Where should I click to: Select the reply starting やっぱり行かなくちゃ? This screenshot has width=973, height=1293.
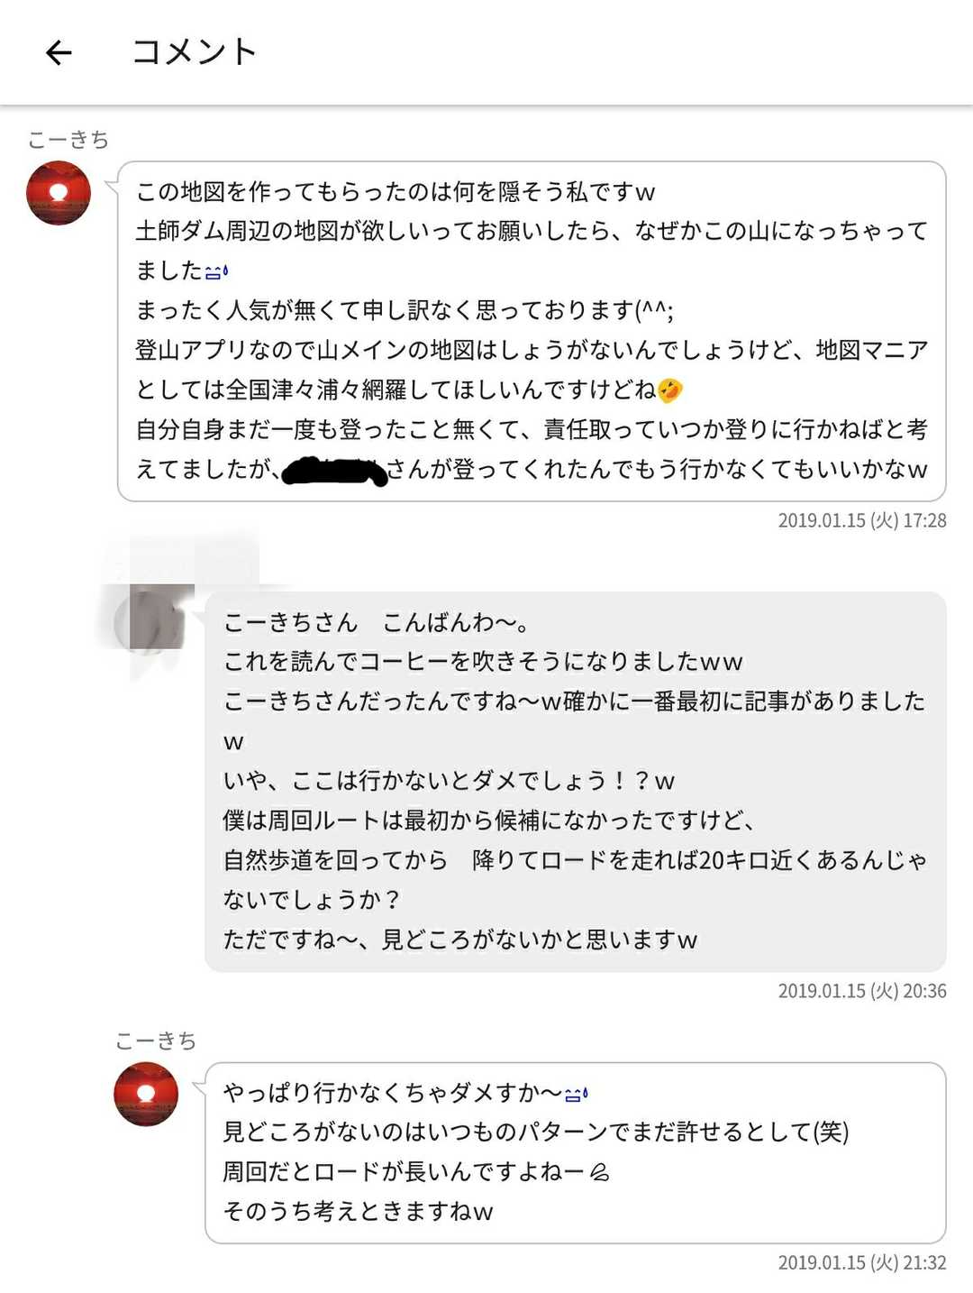[575, 1152]
